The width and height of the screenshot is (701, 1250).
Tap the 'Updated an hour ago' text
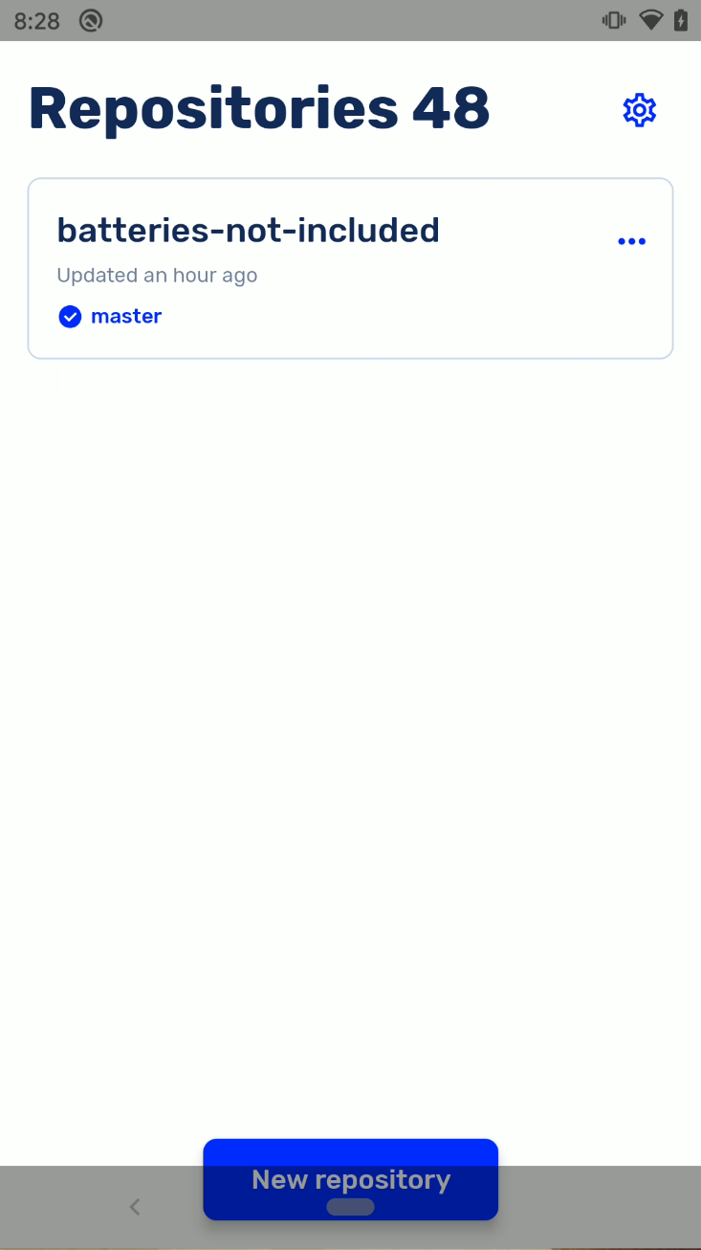coord(157,276)
